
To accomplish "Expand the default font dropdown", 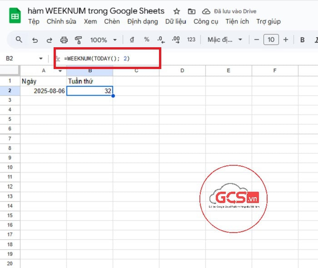I will coord(225,40).
